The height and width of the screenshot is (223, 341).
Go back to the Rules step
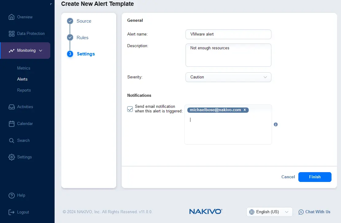click(x=82, y=38)
